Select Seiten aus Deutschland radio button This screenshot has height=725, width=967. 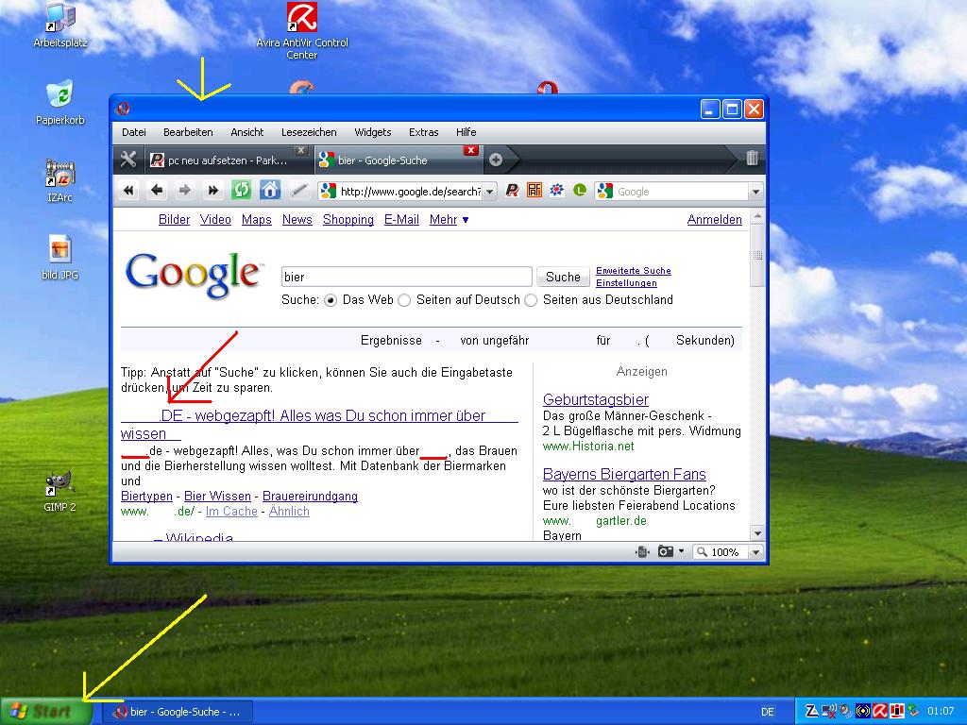pos(531,300)
